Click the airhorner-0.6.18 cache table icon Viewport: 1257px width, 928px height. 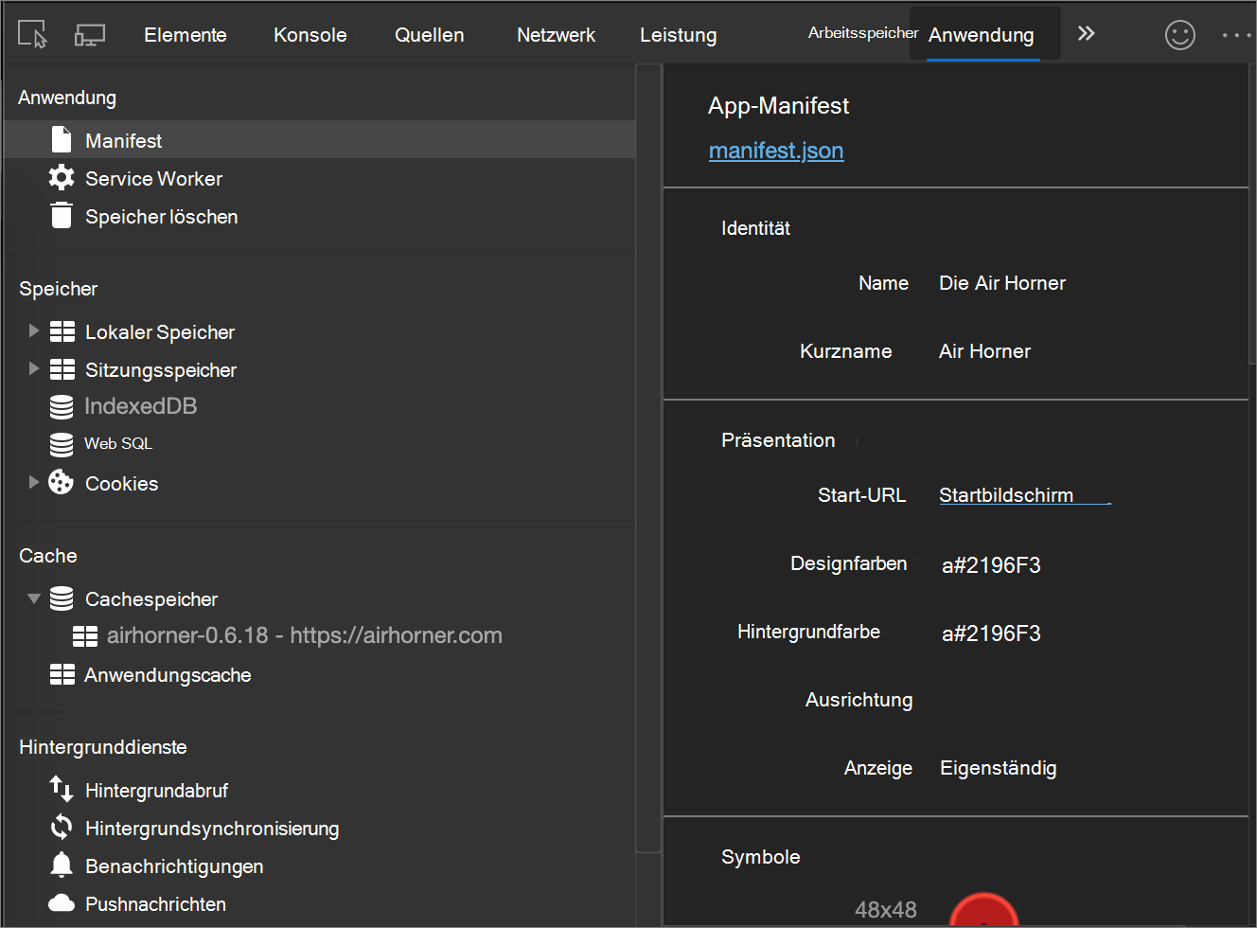(85, 636)
